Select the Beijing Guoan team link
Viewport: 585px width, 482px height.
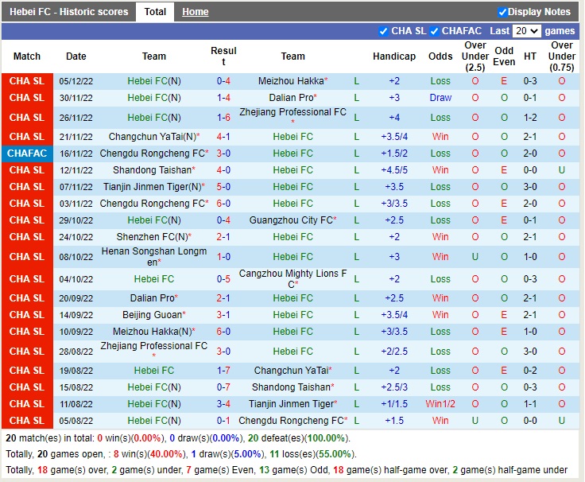151,315
